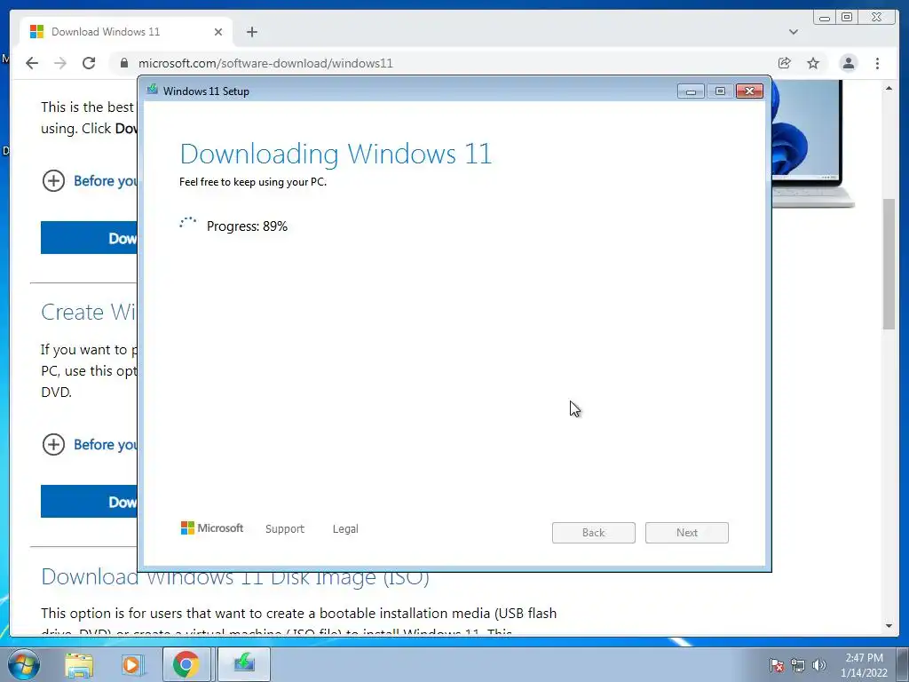Image resolution: width=909 pixels, height=682 pixels.
Task: Click the scrollbar up arrow
Action: pyautogui.click(x=889, y=88)
